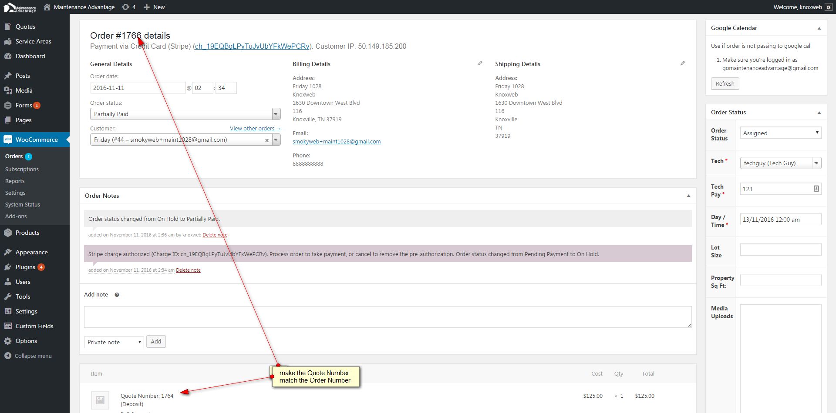Go to Dashboard via its gauge icon
This screenshot has width=836, height=413.
[x=7, y=56]
